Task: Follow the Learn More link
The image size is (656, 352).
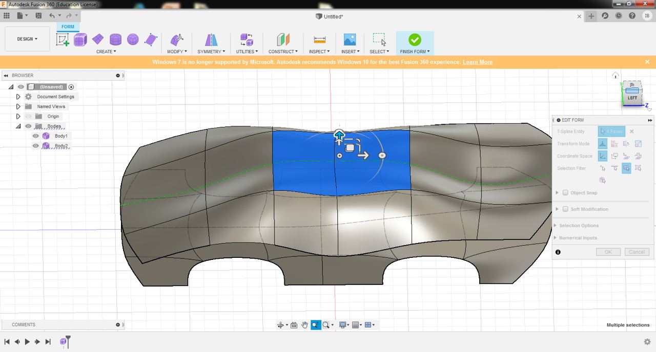Action: point(477,62)
